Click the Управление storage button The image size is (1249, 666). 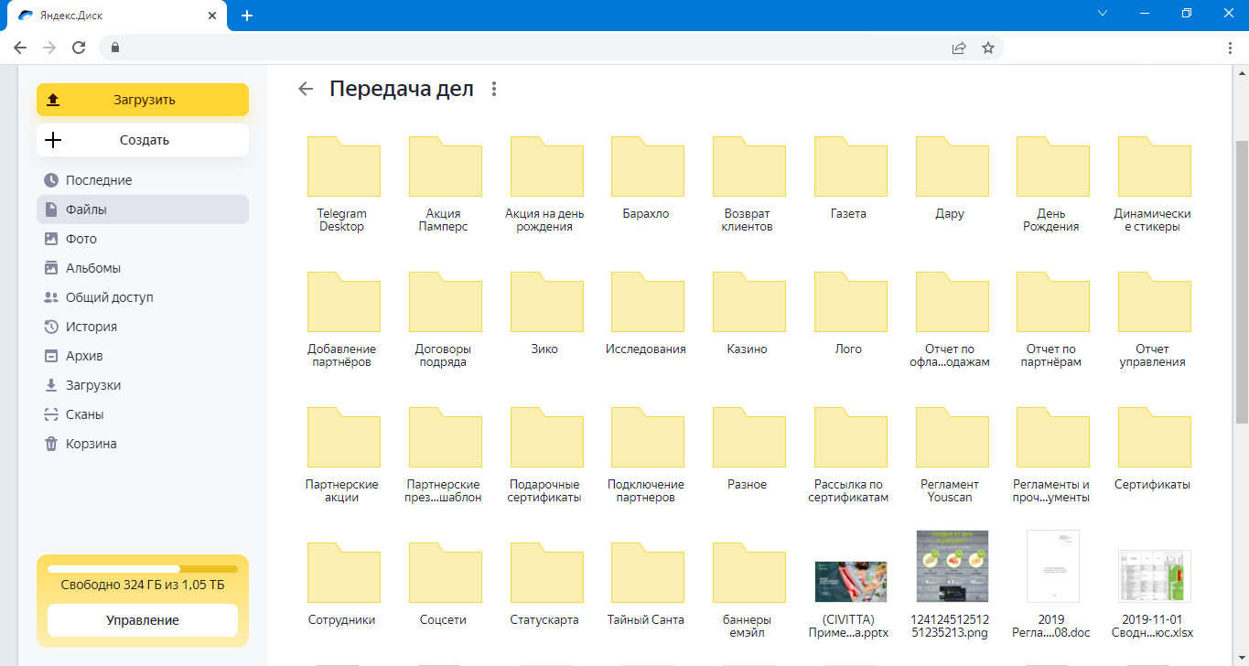pos(143,620)
